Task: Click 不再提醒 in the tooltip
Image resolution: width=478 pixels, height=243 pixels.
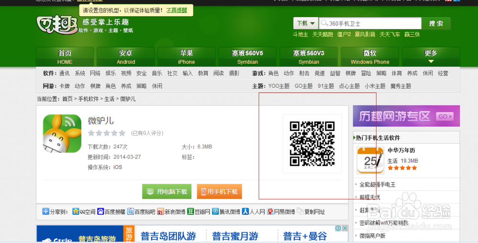Action: click(177, 11)
